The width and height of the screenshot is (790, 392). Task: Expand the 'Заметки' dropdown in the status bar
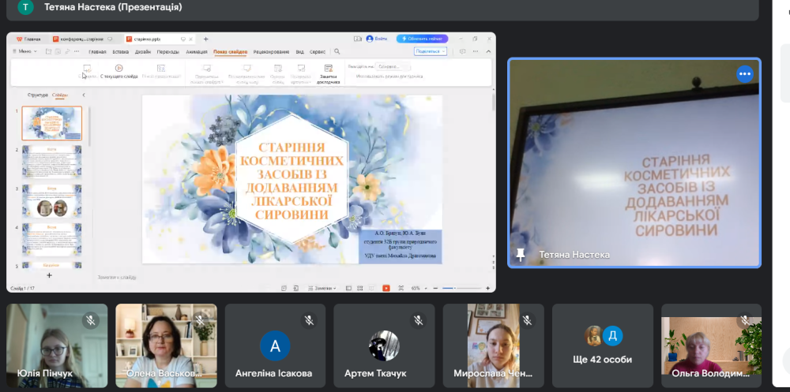(x=322, y=288)
